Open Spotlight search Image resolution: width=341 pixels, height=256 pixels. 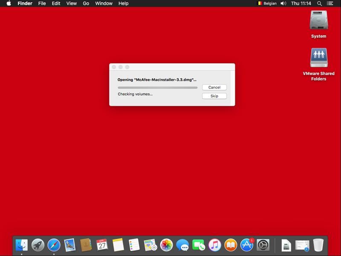click(x=319, y=3)
